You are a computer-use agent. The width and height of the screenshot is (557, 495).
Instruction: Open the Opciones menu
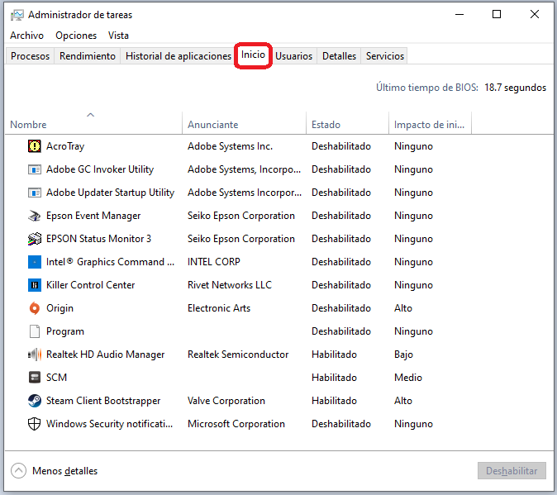[x=76, y=36]
